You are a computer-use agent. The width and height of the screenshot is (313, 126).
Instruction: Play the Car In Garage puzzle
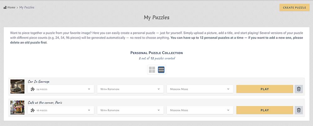(264, 89)
